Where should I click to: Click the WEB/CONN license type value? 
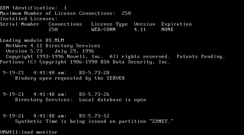coord(103,30)
